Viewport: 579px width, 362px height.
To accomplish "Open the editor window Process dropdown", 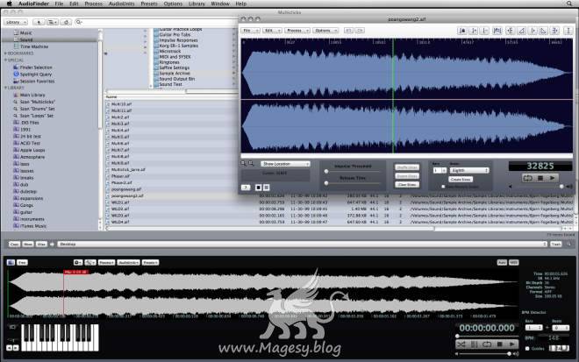I will [x=297, y=31].
